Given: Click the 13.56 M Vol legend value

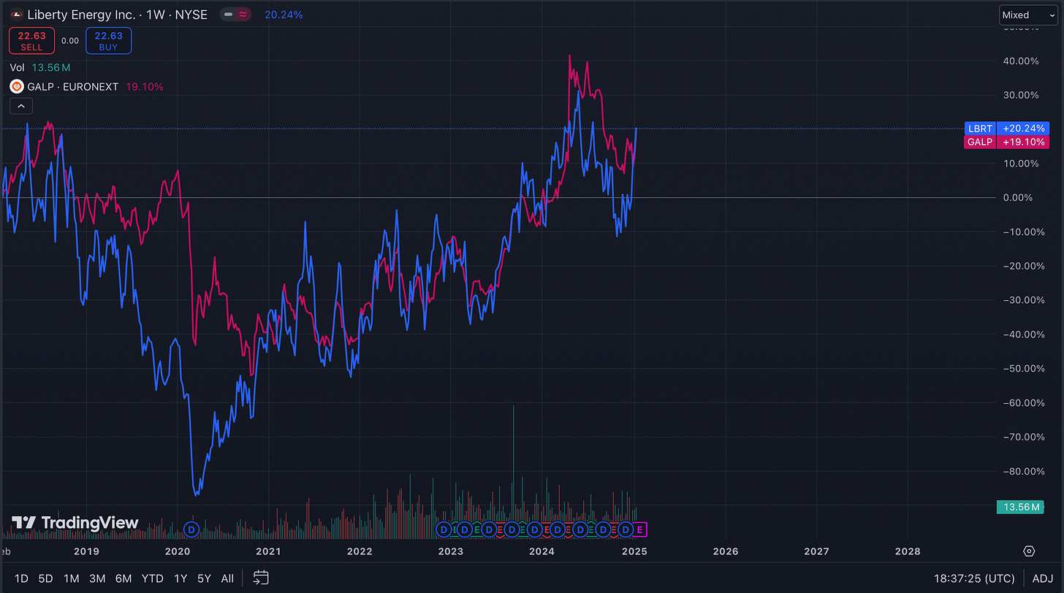Looking at the screenshot, I should click(x=51, y=67).
